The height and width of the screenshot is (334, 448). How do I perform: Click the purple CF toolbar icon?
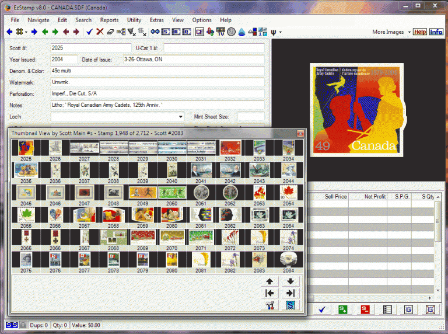click(199, 32)
